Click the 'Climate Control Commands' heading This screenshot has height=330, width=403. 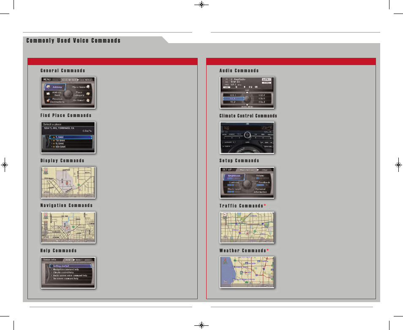coord(248,116)
